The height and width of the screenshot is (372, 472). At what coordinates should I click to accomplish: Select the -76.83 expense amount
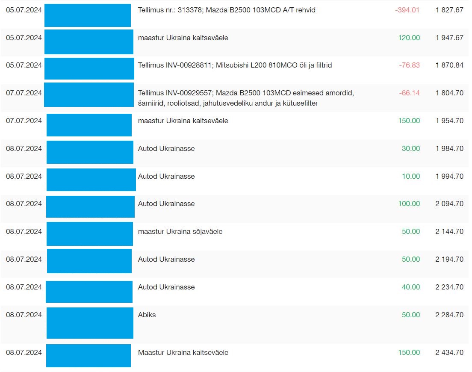[409, 65]
